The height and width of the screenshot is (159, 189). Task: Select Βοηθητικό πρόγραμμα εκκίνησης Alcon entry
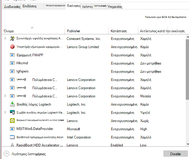pyautogui.click(x=40, y=137)
